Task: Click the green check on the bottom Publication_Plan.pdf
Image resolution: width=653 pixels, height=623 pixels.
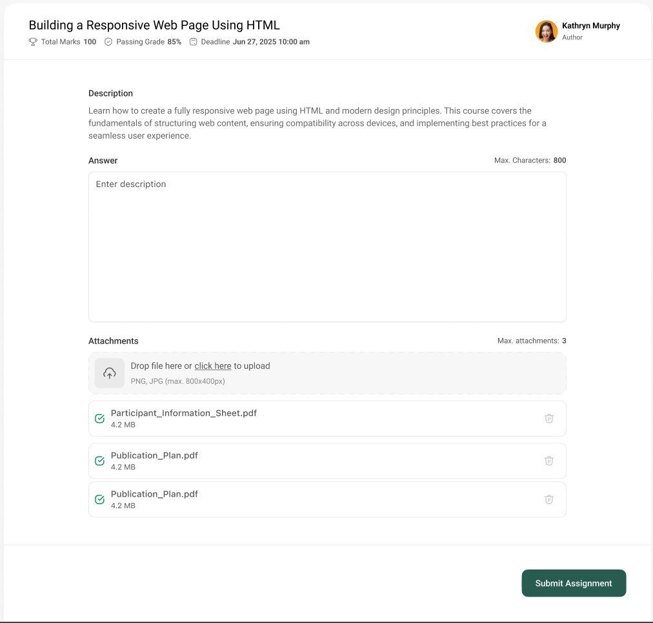Action: (99, 499)
